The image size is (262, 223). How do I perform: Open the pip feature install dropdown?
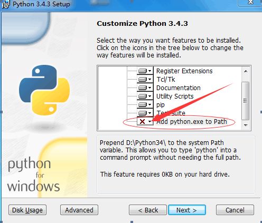145,104
